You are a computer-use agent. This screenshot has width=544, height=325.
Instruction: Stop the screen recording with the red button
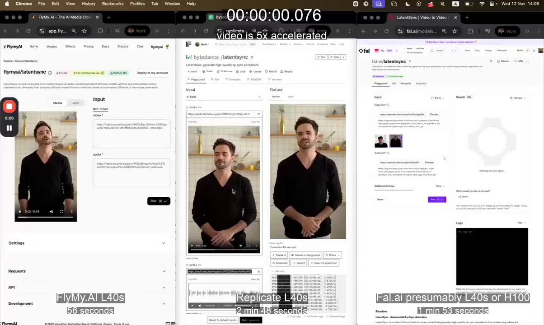9,107
